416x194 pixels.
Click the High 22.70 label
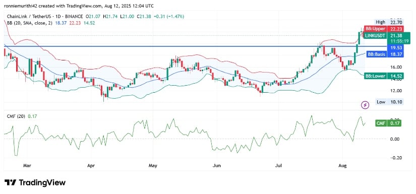(x=388, y=22)
